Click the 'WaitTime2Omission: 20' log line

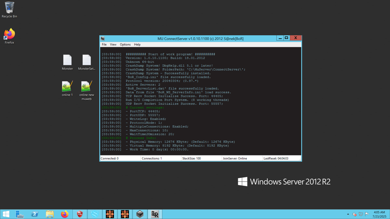coord(138,134)
